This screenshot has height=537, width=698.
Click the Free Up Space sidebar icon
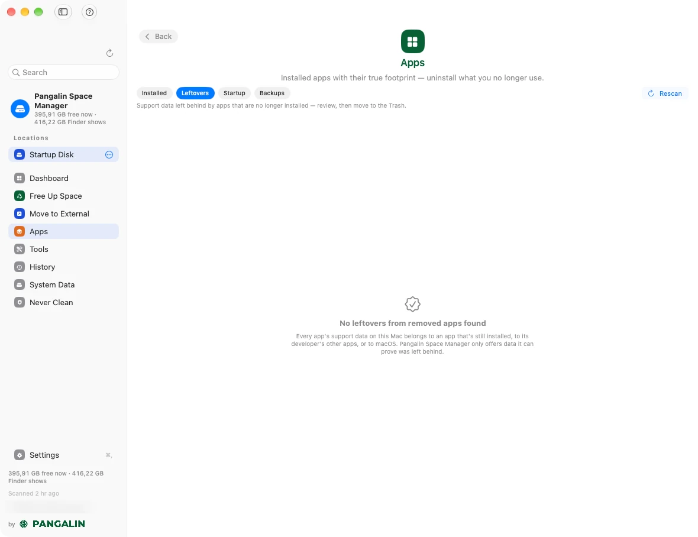click(20, 196)
